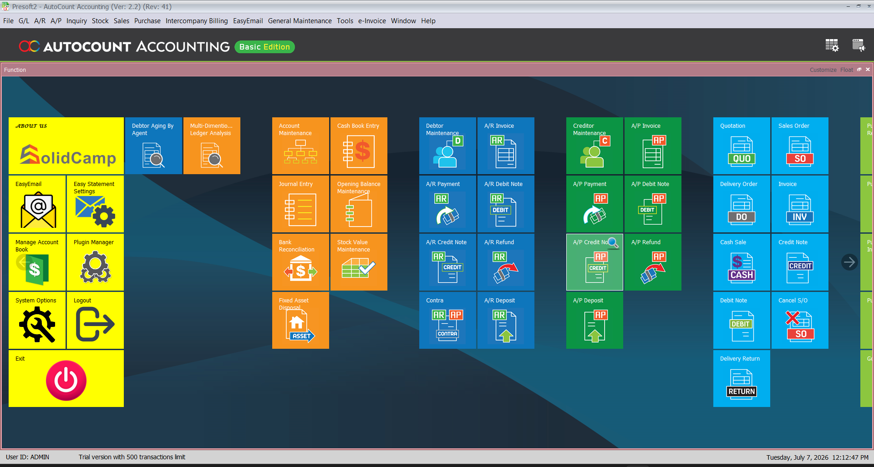
Task: Open Delivery Return tile
Action: pos(742,378)
